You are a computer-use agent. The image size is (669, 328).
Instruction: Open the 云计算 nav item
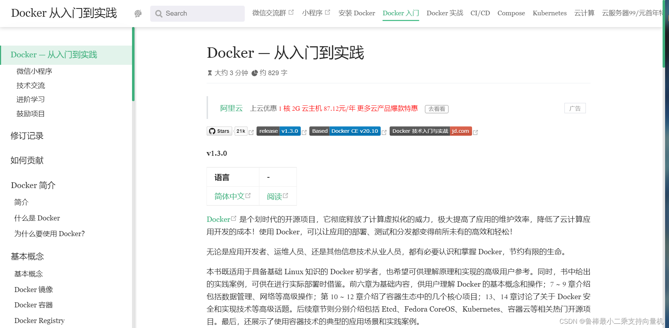click(584, 13)
